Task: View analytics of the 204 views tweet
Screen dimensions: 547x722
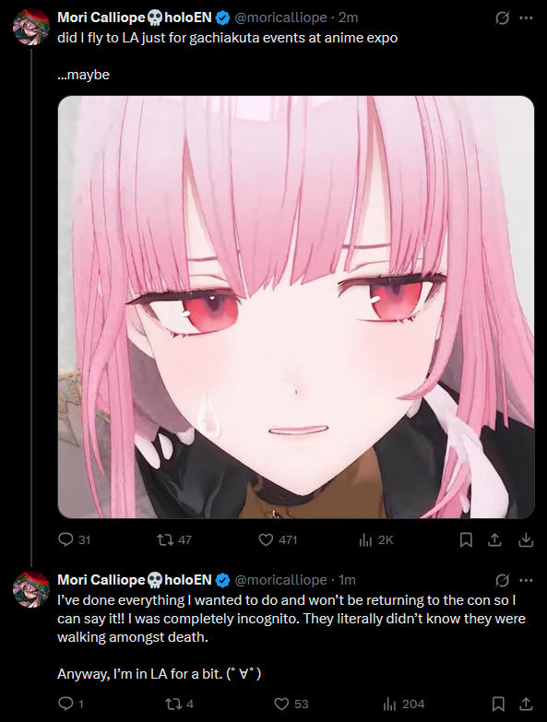Action: [x=390, y=704]
